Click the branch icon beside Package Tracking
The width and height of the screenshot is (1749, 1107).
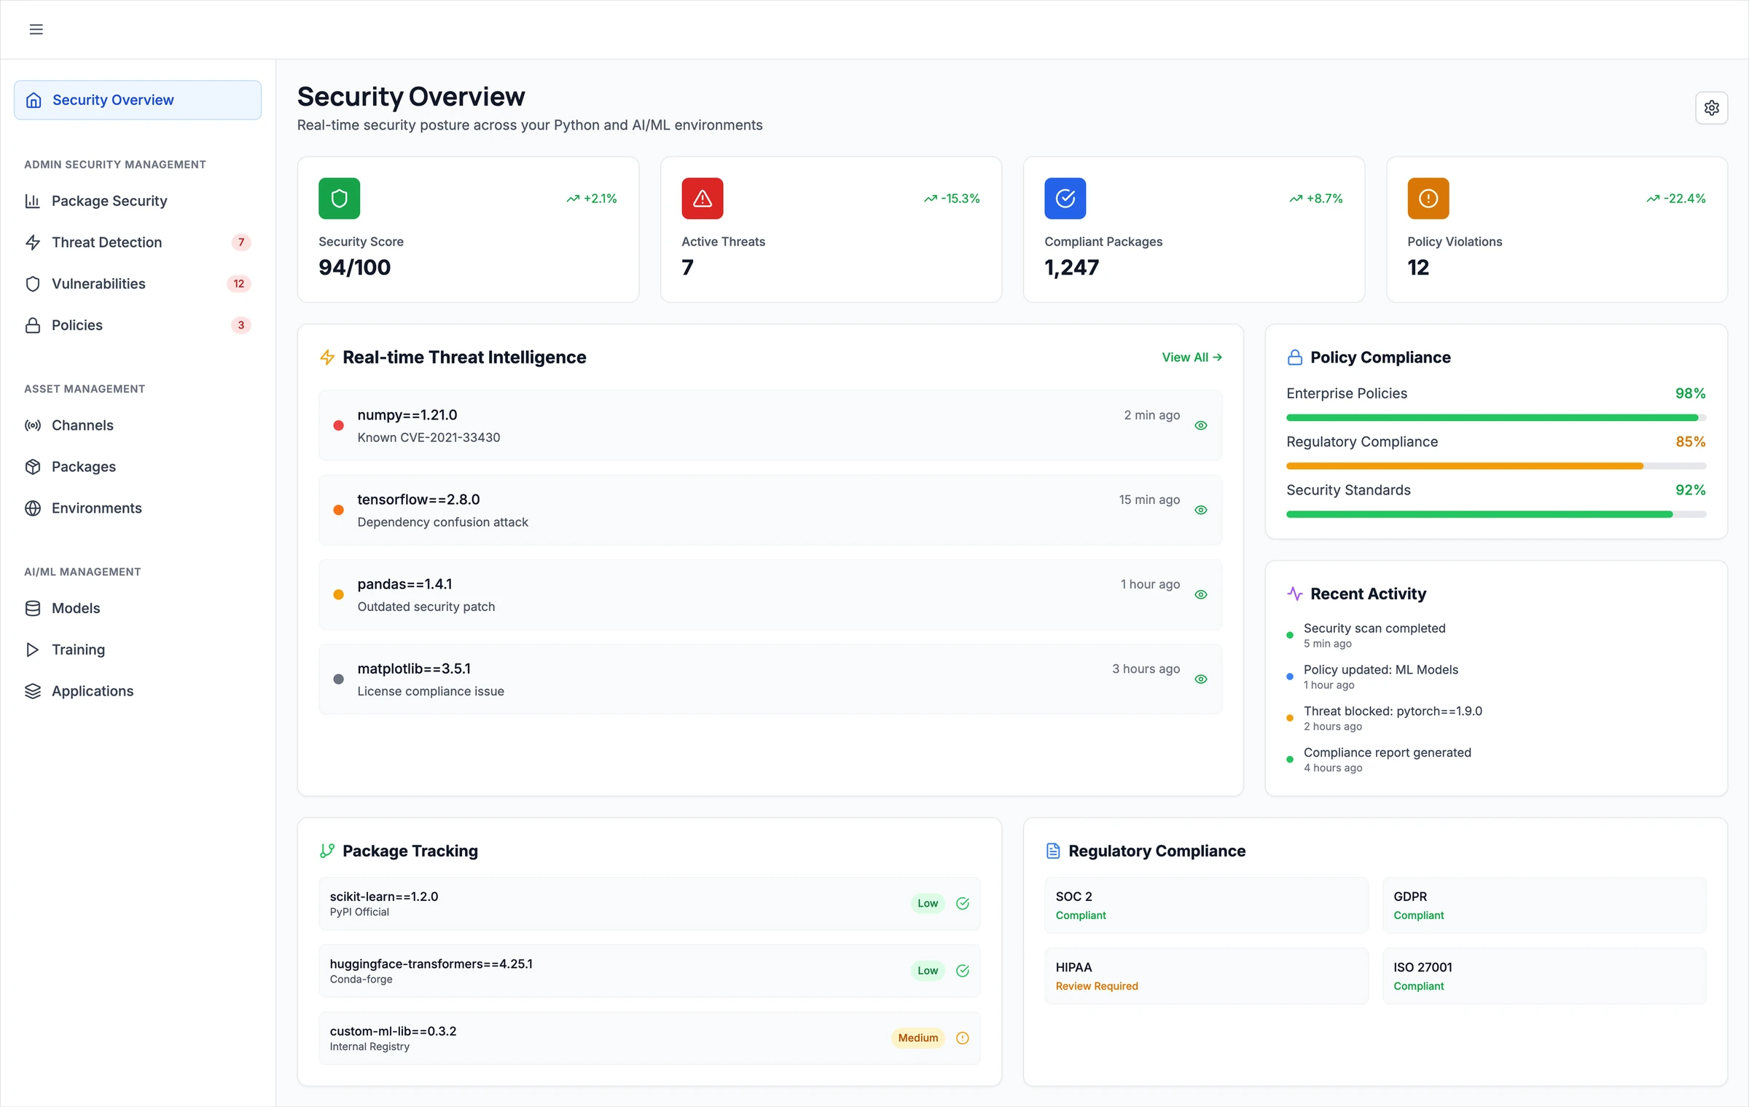pyautogui.click(x=327, y=851)
